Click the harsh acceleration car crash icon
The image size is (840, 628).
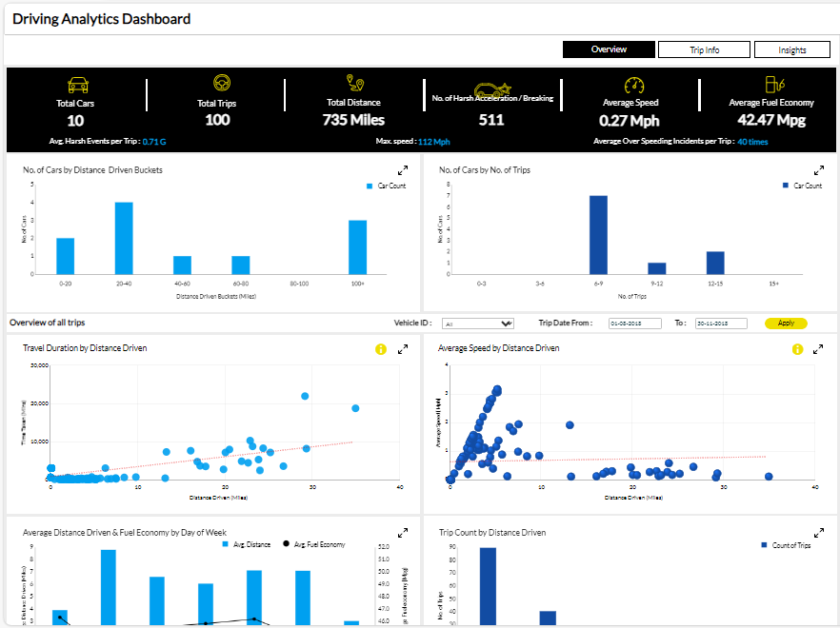click(492, 89)
